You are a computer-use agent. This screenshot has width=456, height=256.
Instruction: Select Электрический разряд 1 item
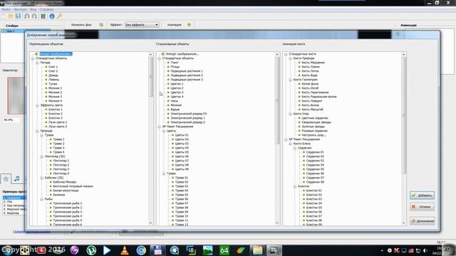[x=188, y=118]
